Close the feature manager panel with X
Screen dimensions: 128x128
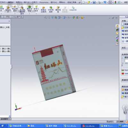coord(9,21)
